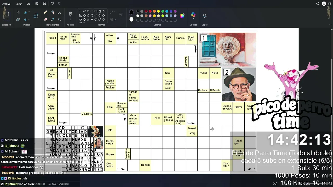Open the Selección options dropdown
This screenshot has height=187, width=333.
coord(7,20)
